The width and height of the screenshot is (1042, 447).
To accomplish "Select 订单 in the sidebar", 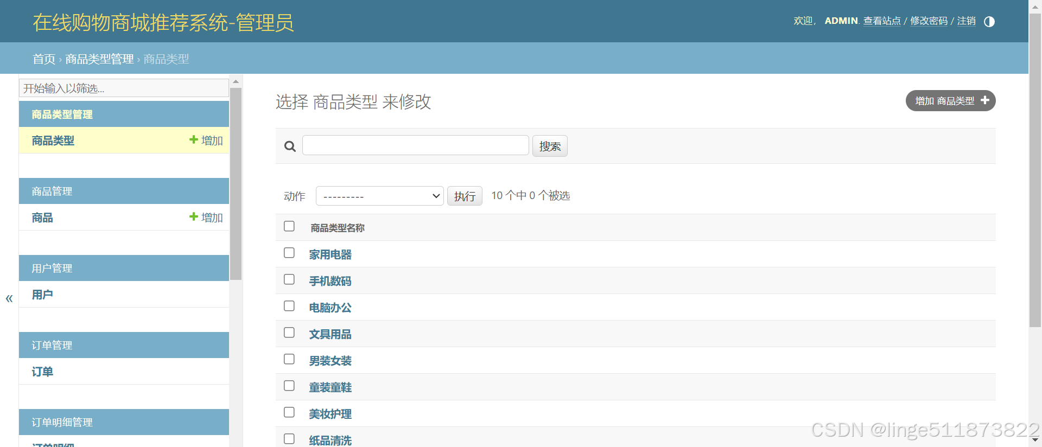I will tap(42, 372).
